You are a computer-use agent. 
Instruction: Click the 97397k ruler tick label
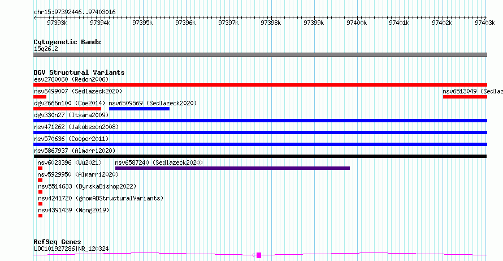coord(228,23)
